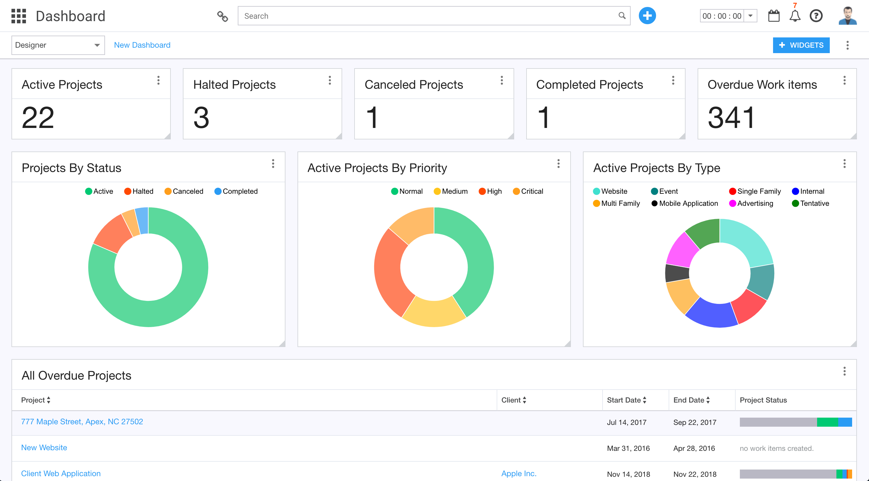869x481 pixels.
Task: Click the WIDGETS button
Action: point(801,45)
